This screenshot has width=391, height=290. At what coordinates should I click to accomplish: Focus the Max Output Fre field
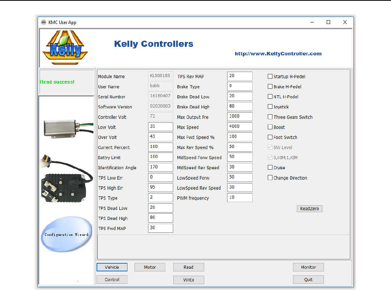(239, 117)
